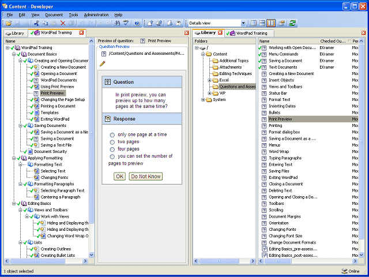This screenshot has width=369, height=277.
Task: Click the pencil edit icon in Question Preview
Action: coord(103,63)
